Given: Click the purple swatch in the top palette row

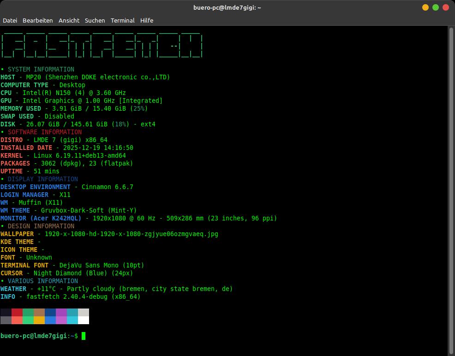Looking at the screenshot, I should pyautogui.click(x=61, y=313).
